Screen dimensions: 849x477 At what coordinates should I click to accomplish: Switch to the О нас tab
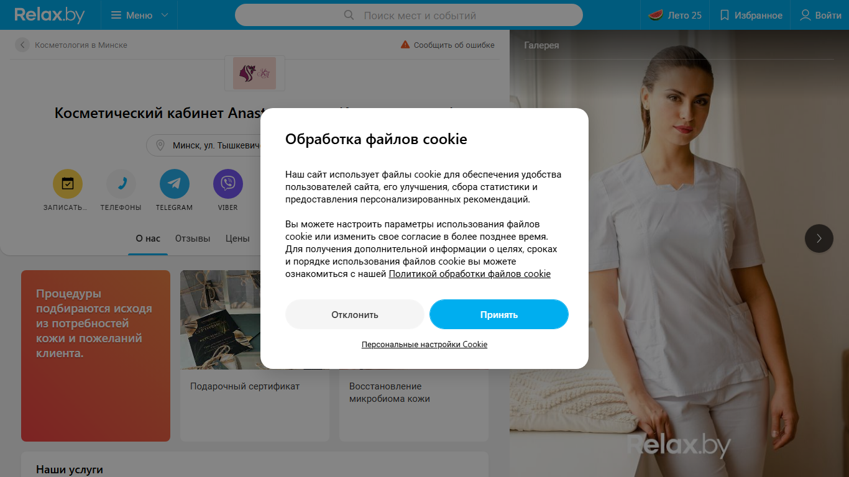[x=148, y=238]
